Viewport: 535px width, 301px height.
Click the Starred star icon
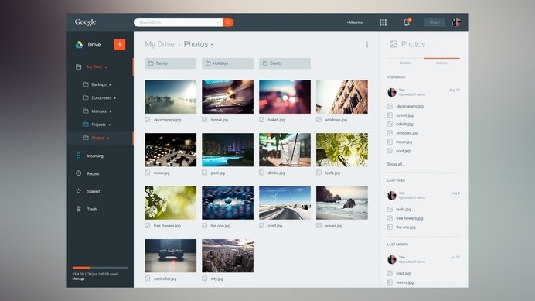coord(79,191)
